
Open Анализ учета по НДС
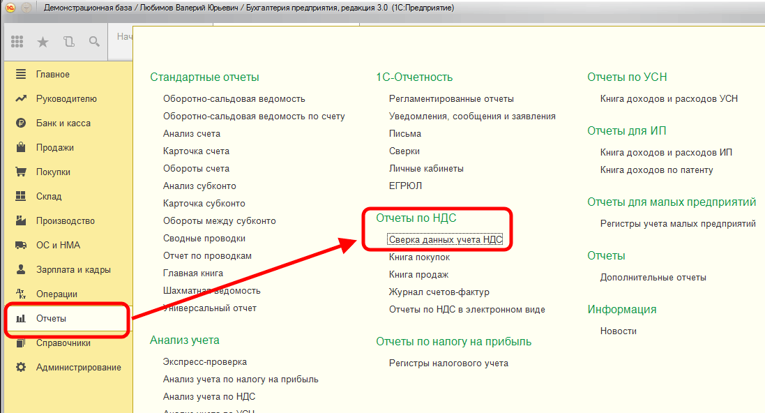[x=209, y=396]
